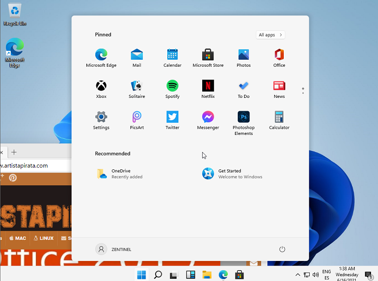378x281 pixels.
Task: Click Pinterest icon on the webpage
Action: (x=13, y=178)
